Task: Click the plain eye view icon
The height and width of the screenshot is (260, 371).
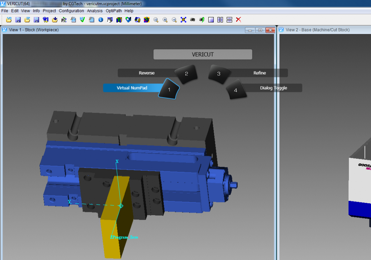Action: click(193, 20)
